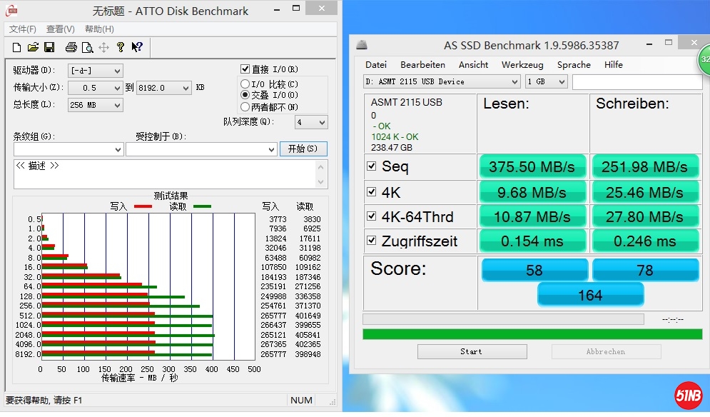The image size is (710, 417).
Task: Uncheck the 4K-64Thrd test checkbox
Action: [371, 216]
